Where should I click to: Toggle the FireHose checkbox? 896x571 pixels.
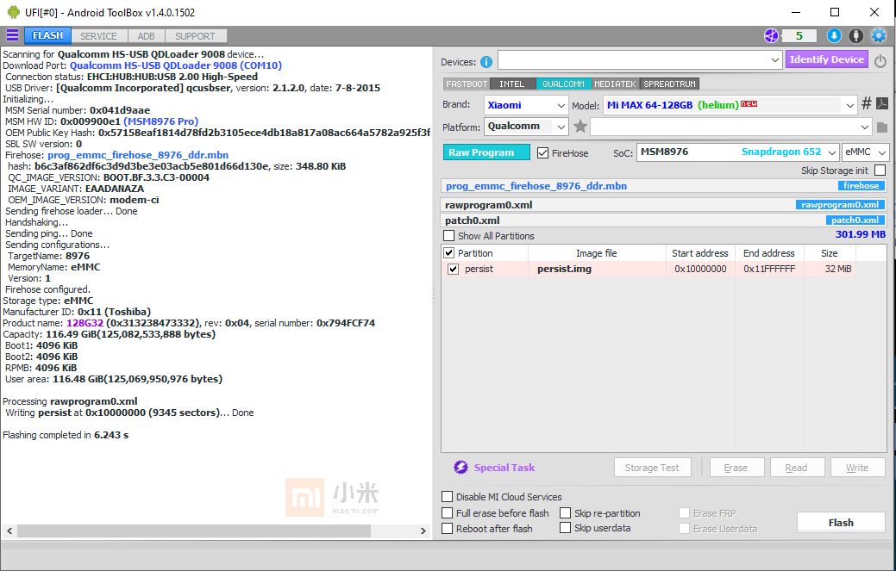click(x=542, y=153)
